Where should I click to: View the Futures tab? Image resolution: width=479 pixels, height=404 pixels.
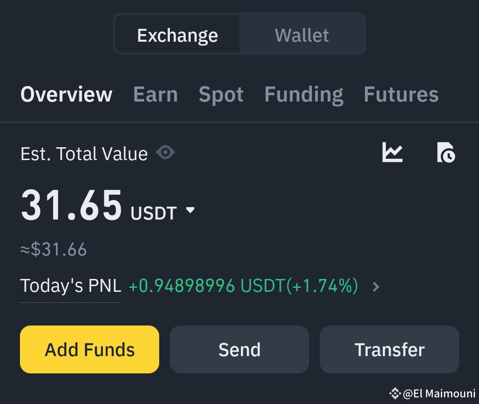pyautogui.click(x=401, y=94)
